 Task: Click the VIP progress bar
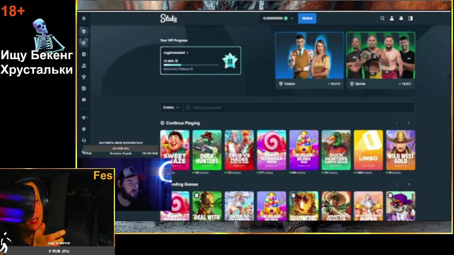point(191,65)
